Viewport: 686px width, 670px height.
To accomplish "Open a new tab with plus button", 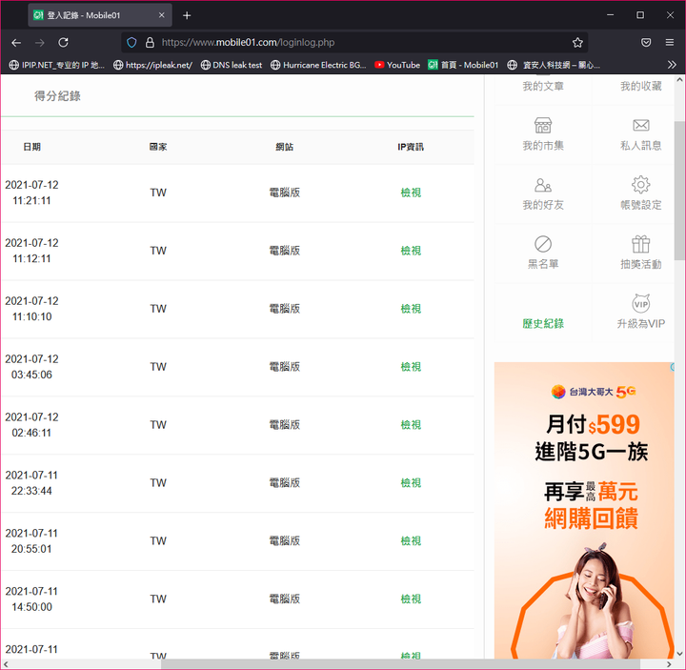I will 187,15.
